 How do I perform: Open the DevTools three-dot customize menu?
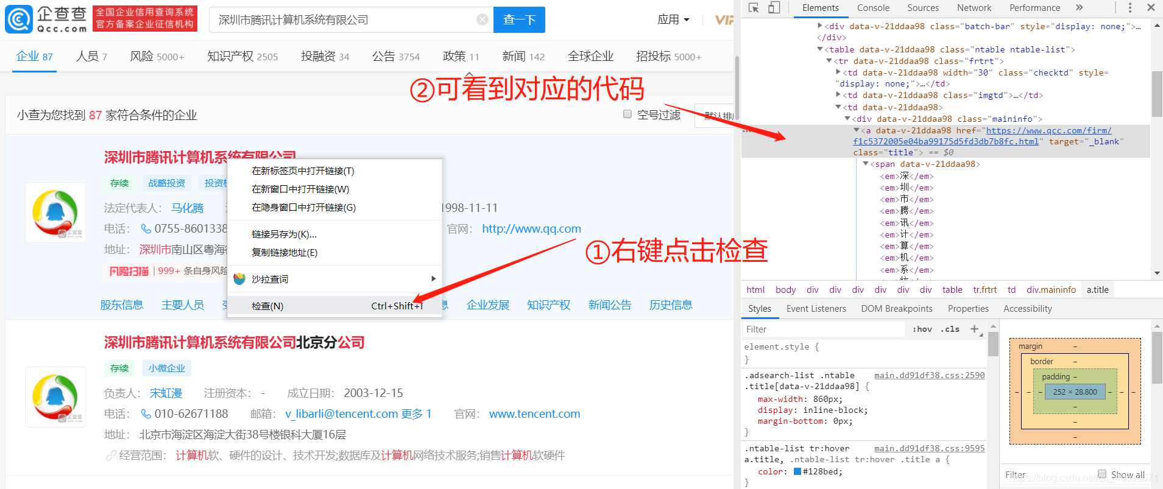click(1129, 8)
